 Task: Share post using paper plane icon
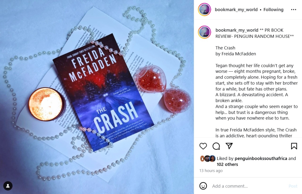point(229,146)
